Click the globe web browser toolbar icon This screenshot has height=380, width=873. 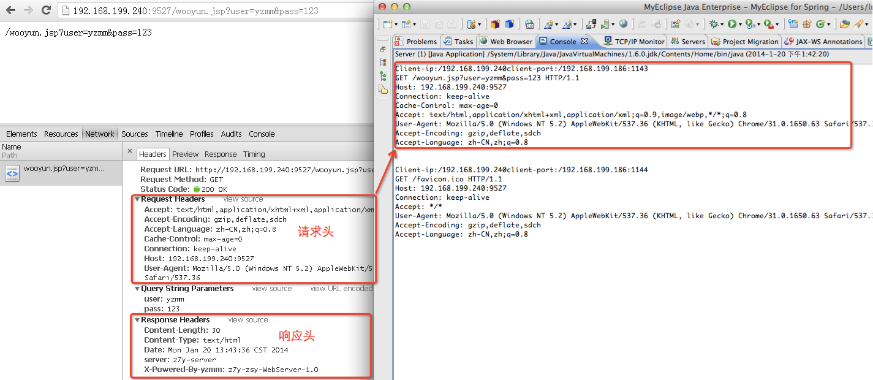[624, 24]
